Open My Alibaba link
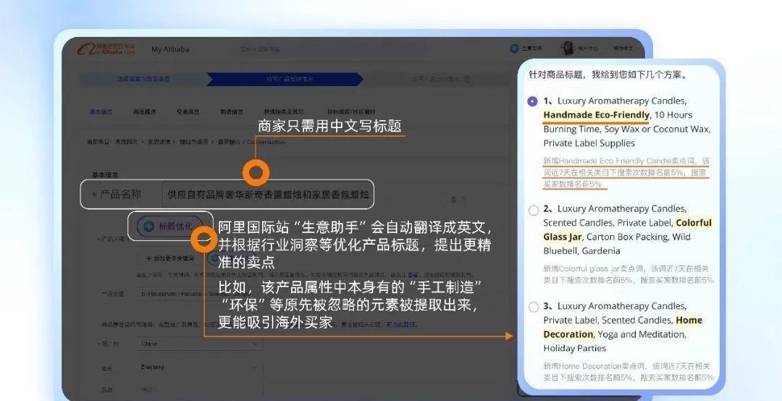782x401 pixels. [x=170, y=49]
